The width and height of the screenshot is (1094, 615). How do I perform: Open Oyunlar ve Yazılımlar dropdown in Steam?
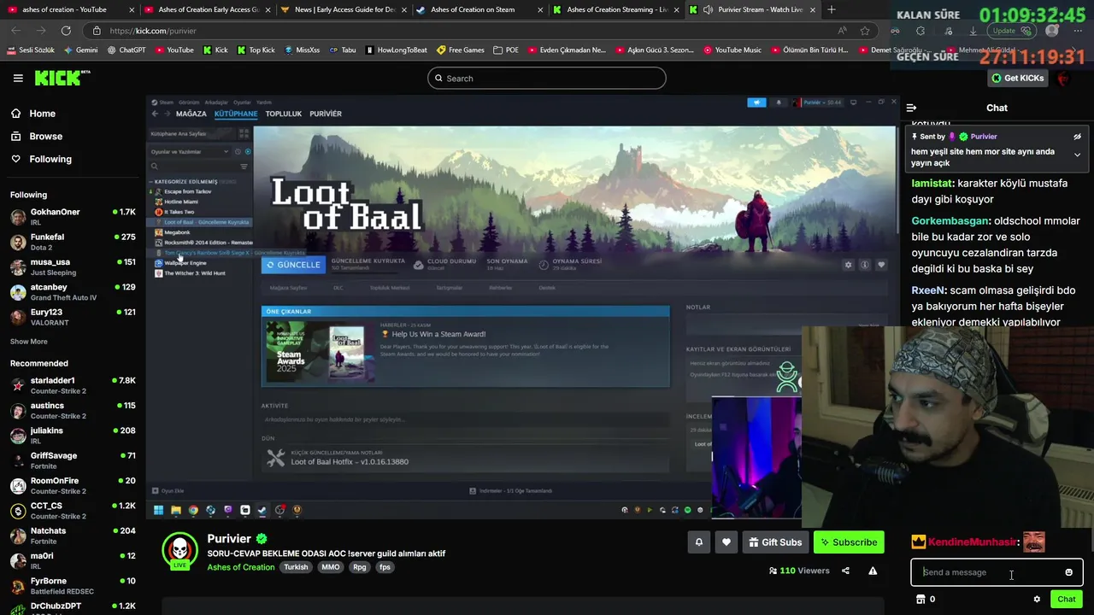190,152
